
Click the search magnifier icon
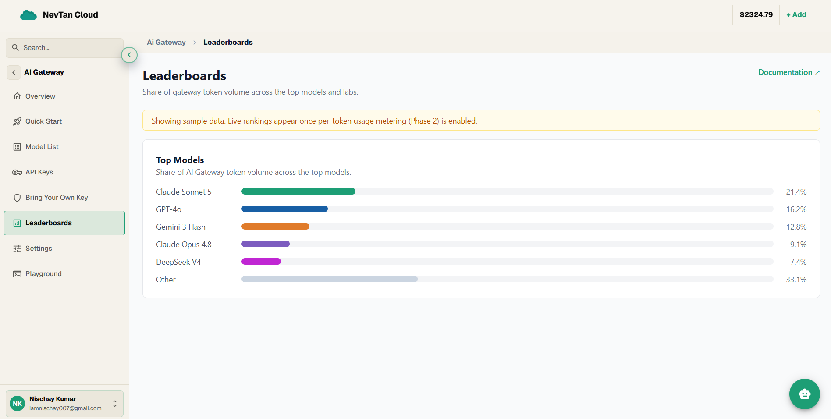[15, 47]
